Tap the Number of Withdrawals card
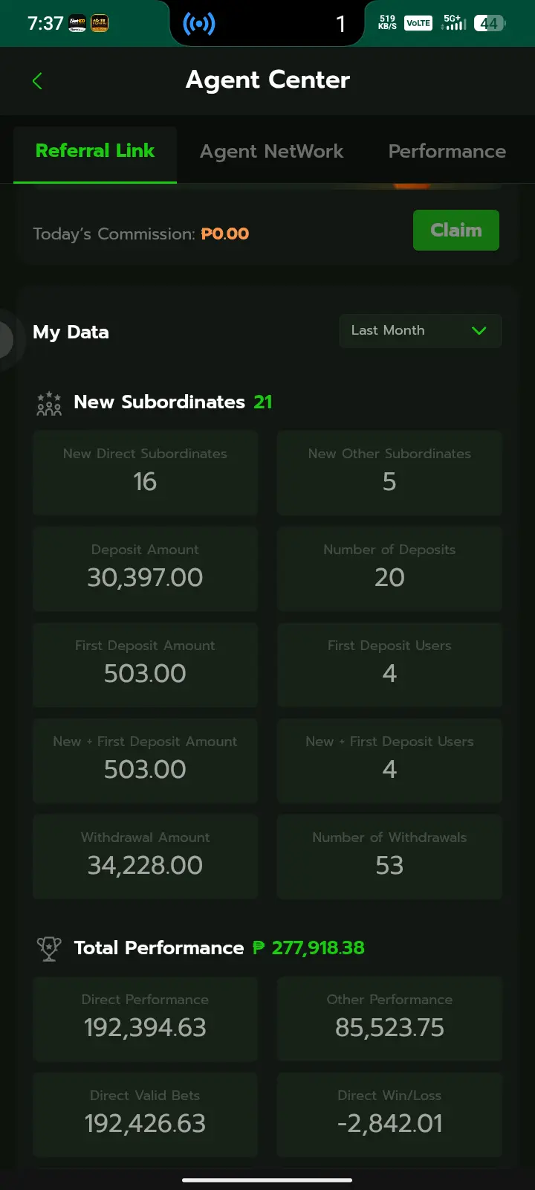The height and width of the screenshot is (1190, 535). tap(389, 857)
